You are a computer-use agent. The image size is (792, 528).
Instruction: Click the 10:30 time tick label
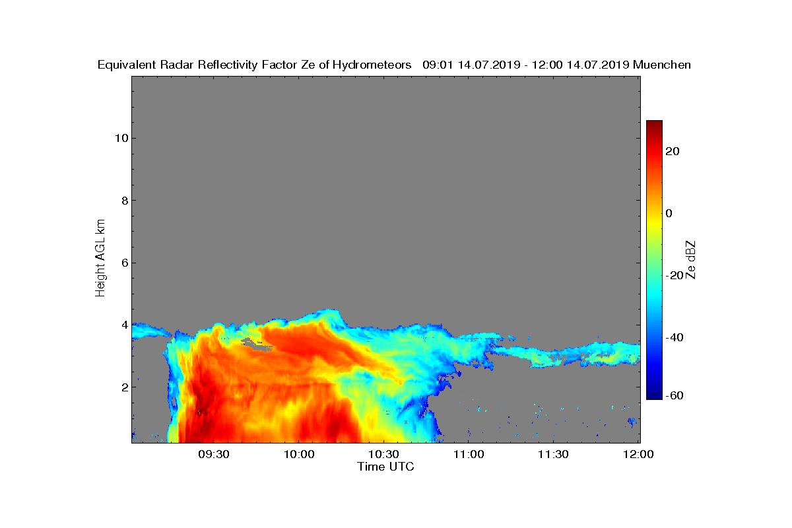(383, 454)
